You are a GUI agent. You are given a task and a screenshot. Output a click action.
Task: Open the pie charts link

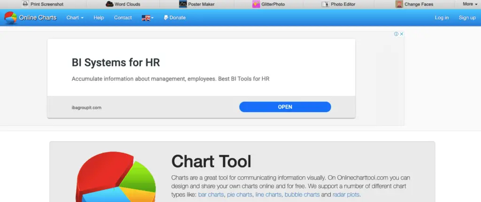click(x=240, y=195)
